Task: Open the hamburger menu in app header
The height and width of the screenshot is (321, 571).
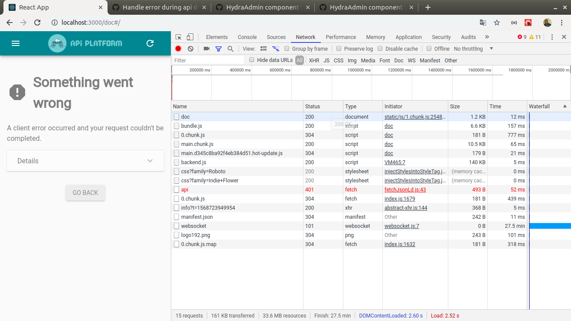Action: (16, 43)
